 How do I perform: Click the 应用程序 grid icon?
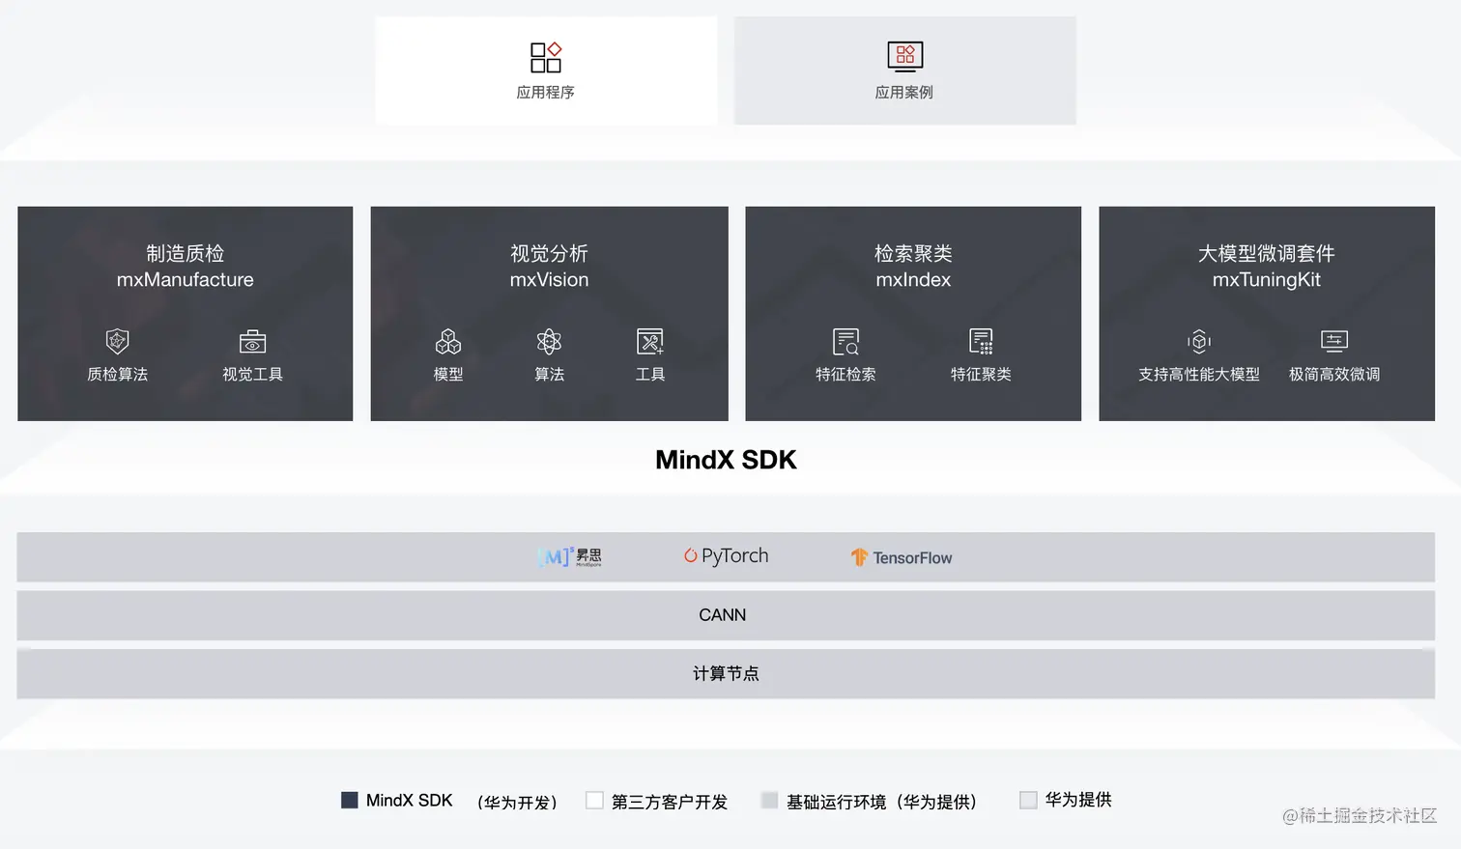[546, 57]
